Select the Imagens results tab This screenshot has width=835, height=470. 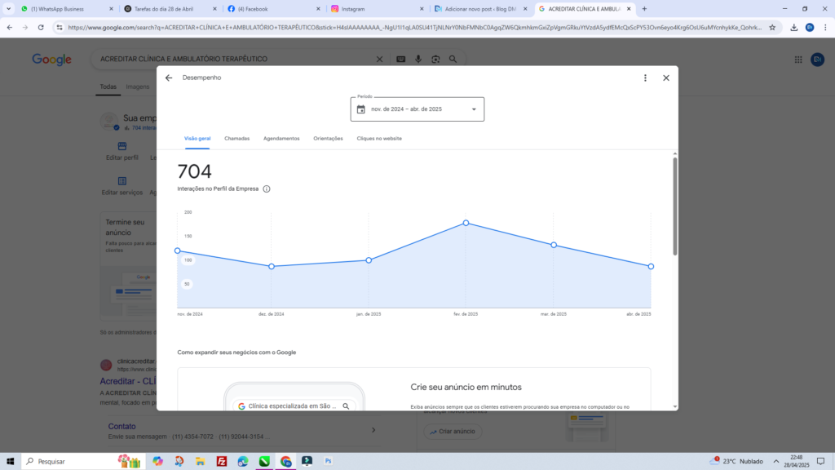point(137,86)
